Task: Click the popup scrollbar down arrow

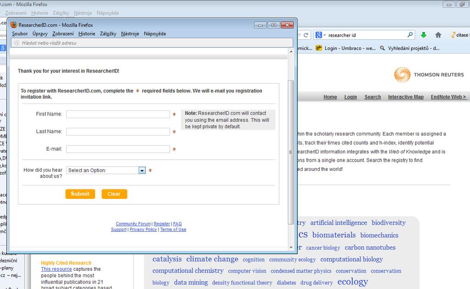Action: point(291,247)
